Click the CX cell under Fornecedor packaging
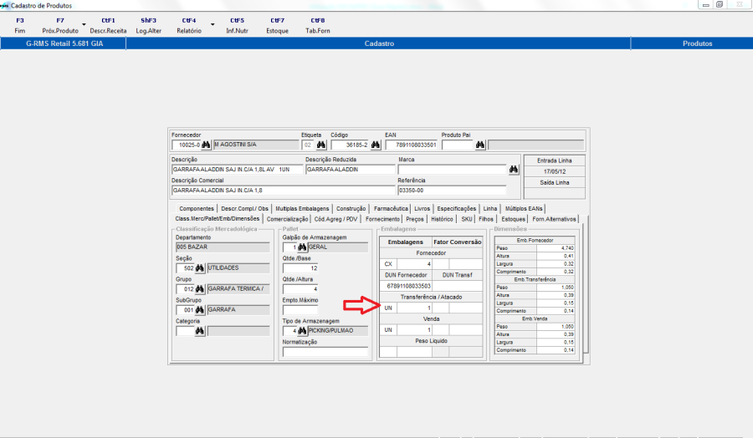Viewport: 753px width, 438px height. 388,264
